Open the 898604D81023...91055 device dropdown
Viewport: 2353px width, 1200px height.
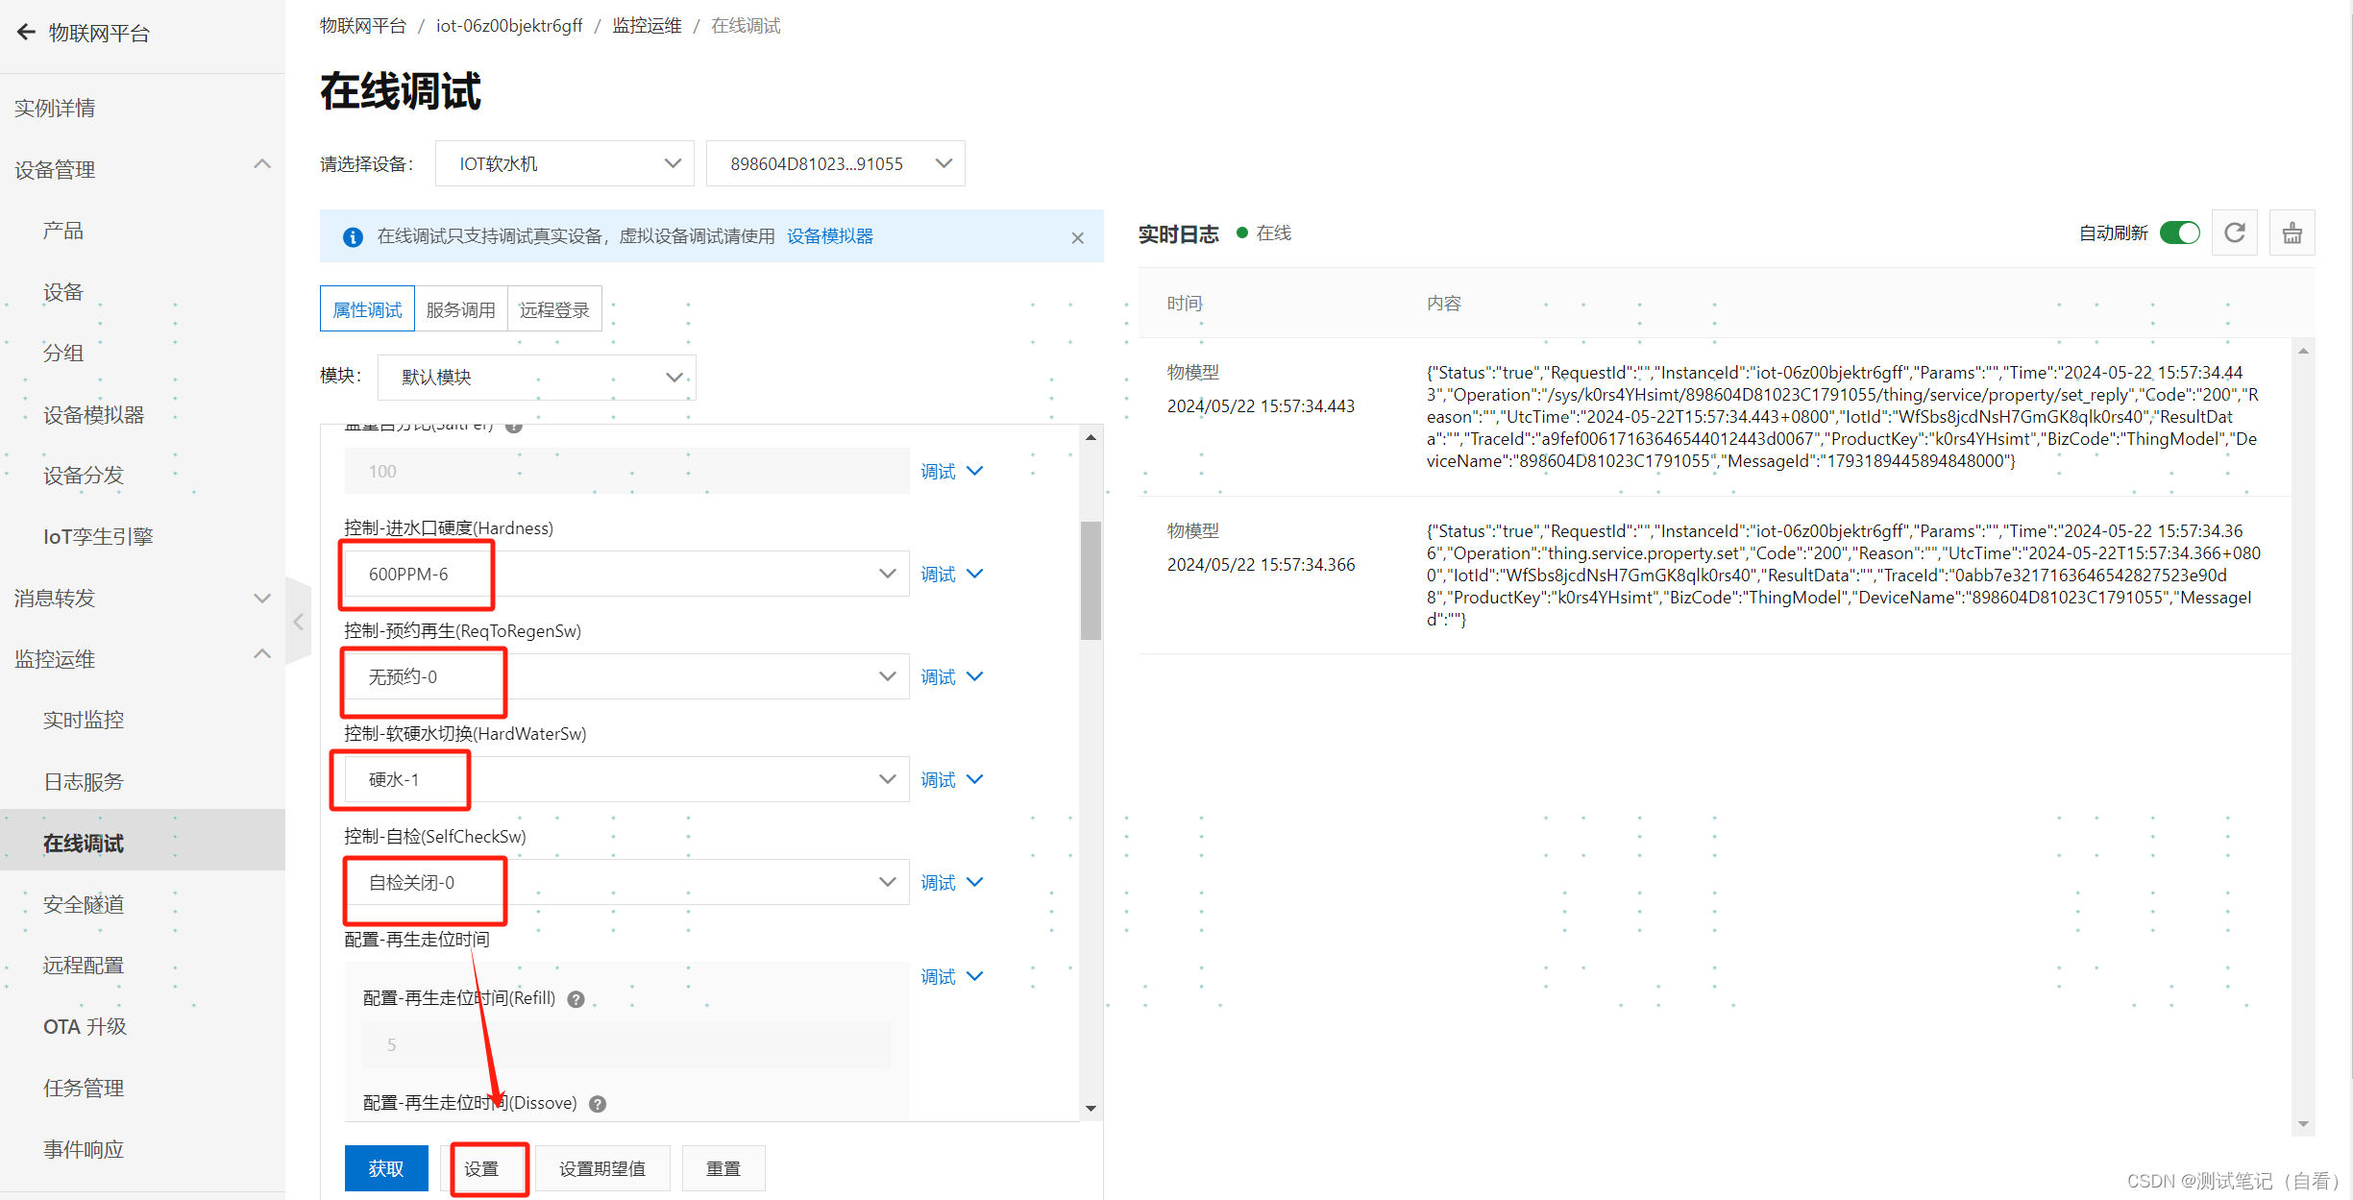(x=835, y=164)
